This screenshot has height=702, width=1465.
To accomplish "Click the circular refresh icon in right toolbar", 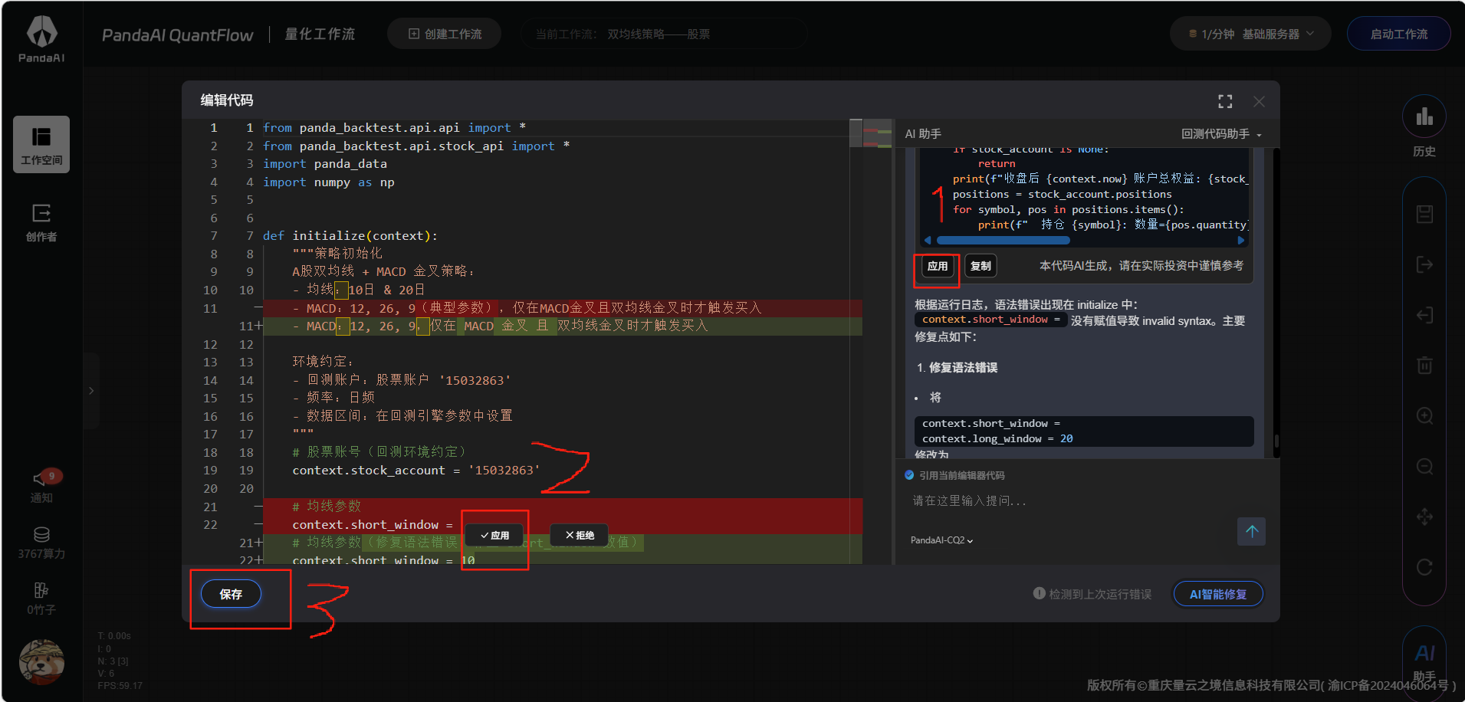I will (1424, 567).
